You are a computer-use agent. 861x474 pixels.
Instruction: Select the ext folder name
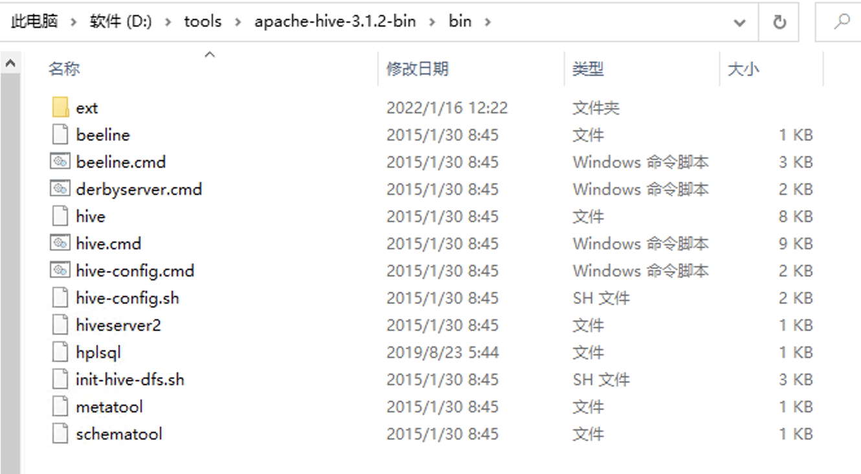[x=87, y=107]
